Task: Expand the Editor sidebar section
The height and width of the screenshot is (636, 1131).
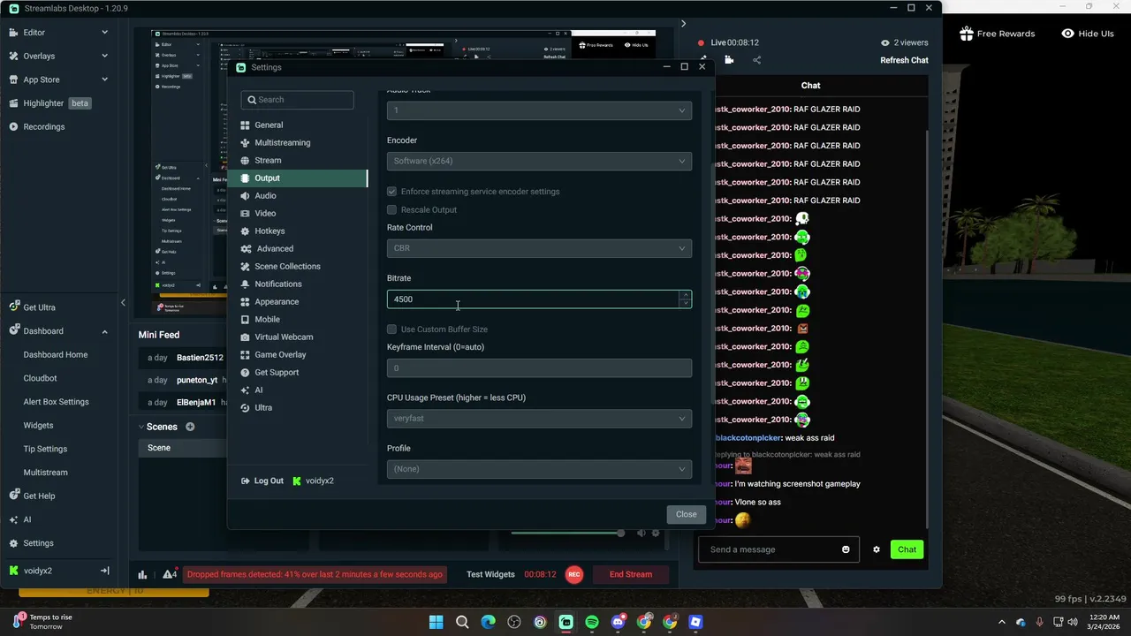Action: pos(104,33)
